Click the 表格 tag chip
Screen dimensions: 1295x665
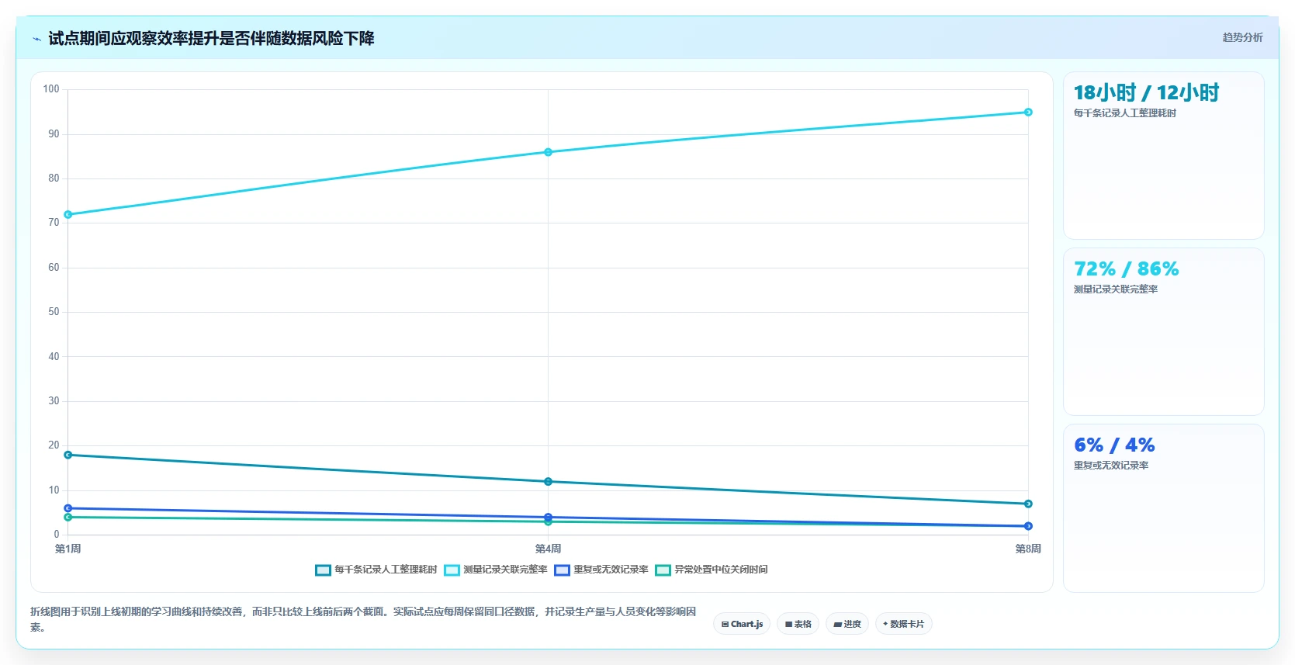click(x=798, y=624)
